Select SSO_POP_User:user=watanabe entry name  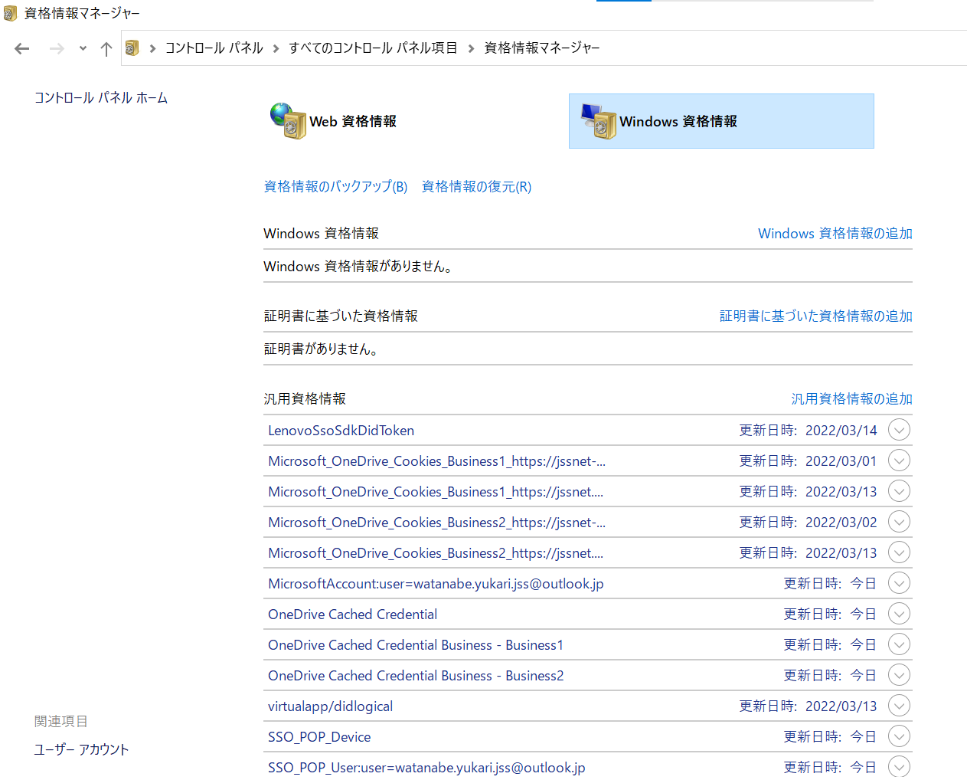point(426,768)
